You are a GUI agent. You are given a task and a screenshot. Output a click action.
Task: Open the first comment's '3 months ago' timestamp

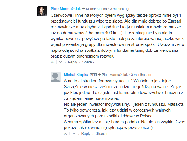120,9
